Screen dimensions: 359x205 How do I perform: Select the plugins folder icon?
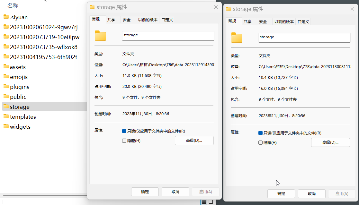click(6, 86)
